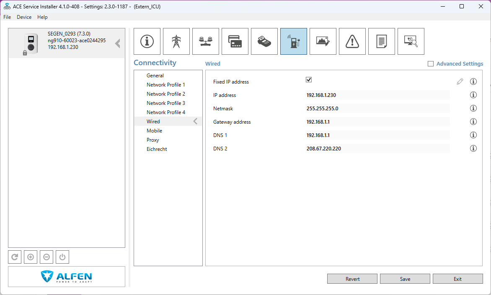This screenshot has width=491, height=295.
Task: Open the charge card authorization settings
Action: (x=235, y=41)
